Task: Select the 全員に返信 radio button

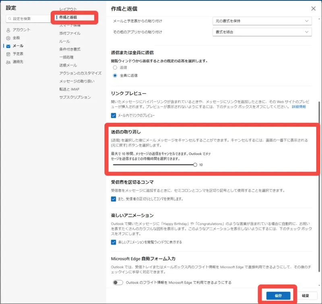Action: [x=115, y=75]
